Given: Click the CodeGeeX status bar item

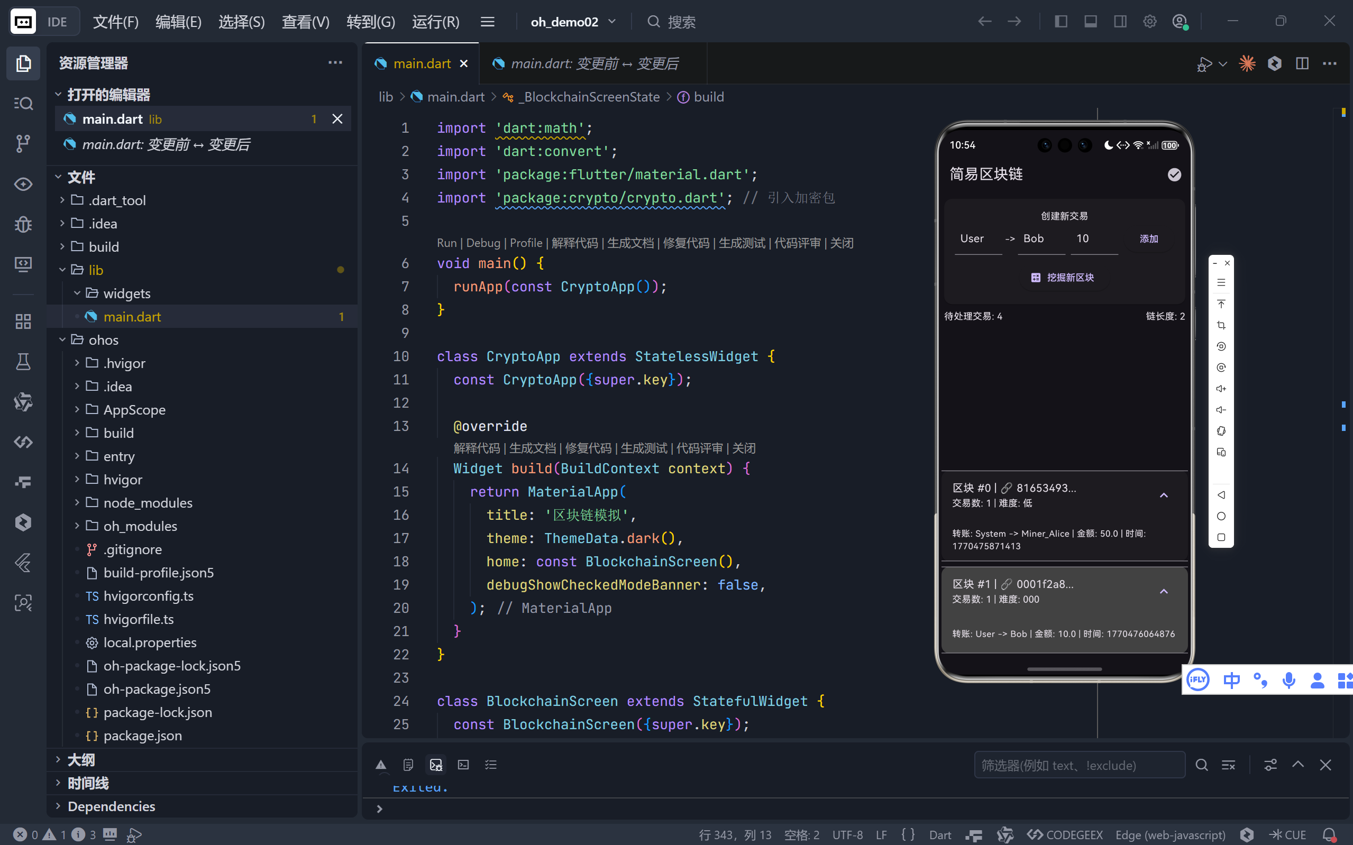Looking at the screenshot, I should click(1065, 834).
